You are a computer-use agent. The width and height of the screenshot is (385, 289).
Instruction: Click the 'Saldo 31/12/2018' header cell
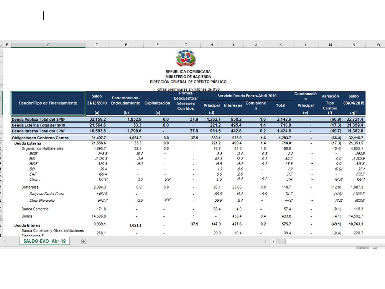tap(97, 103)
